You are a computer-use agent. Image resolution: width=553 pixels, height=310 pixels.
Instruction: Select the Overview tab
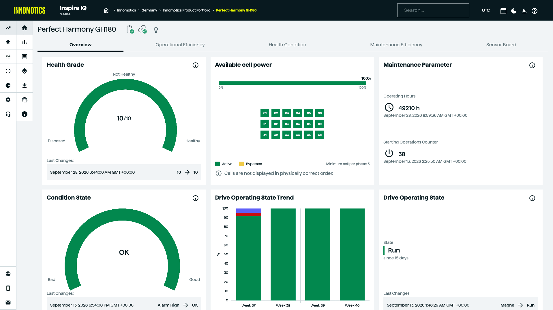click(x=80, y=45)
